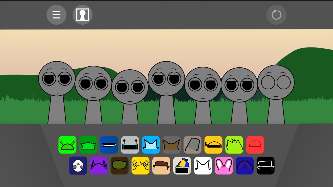Select the lime green spiky hair icon

pos(234,145)
